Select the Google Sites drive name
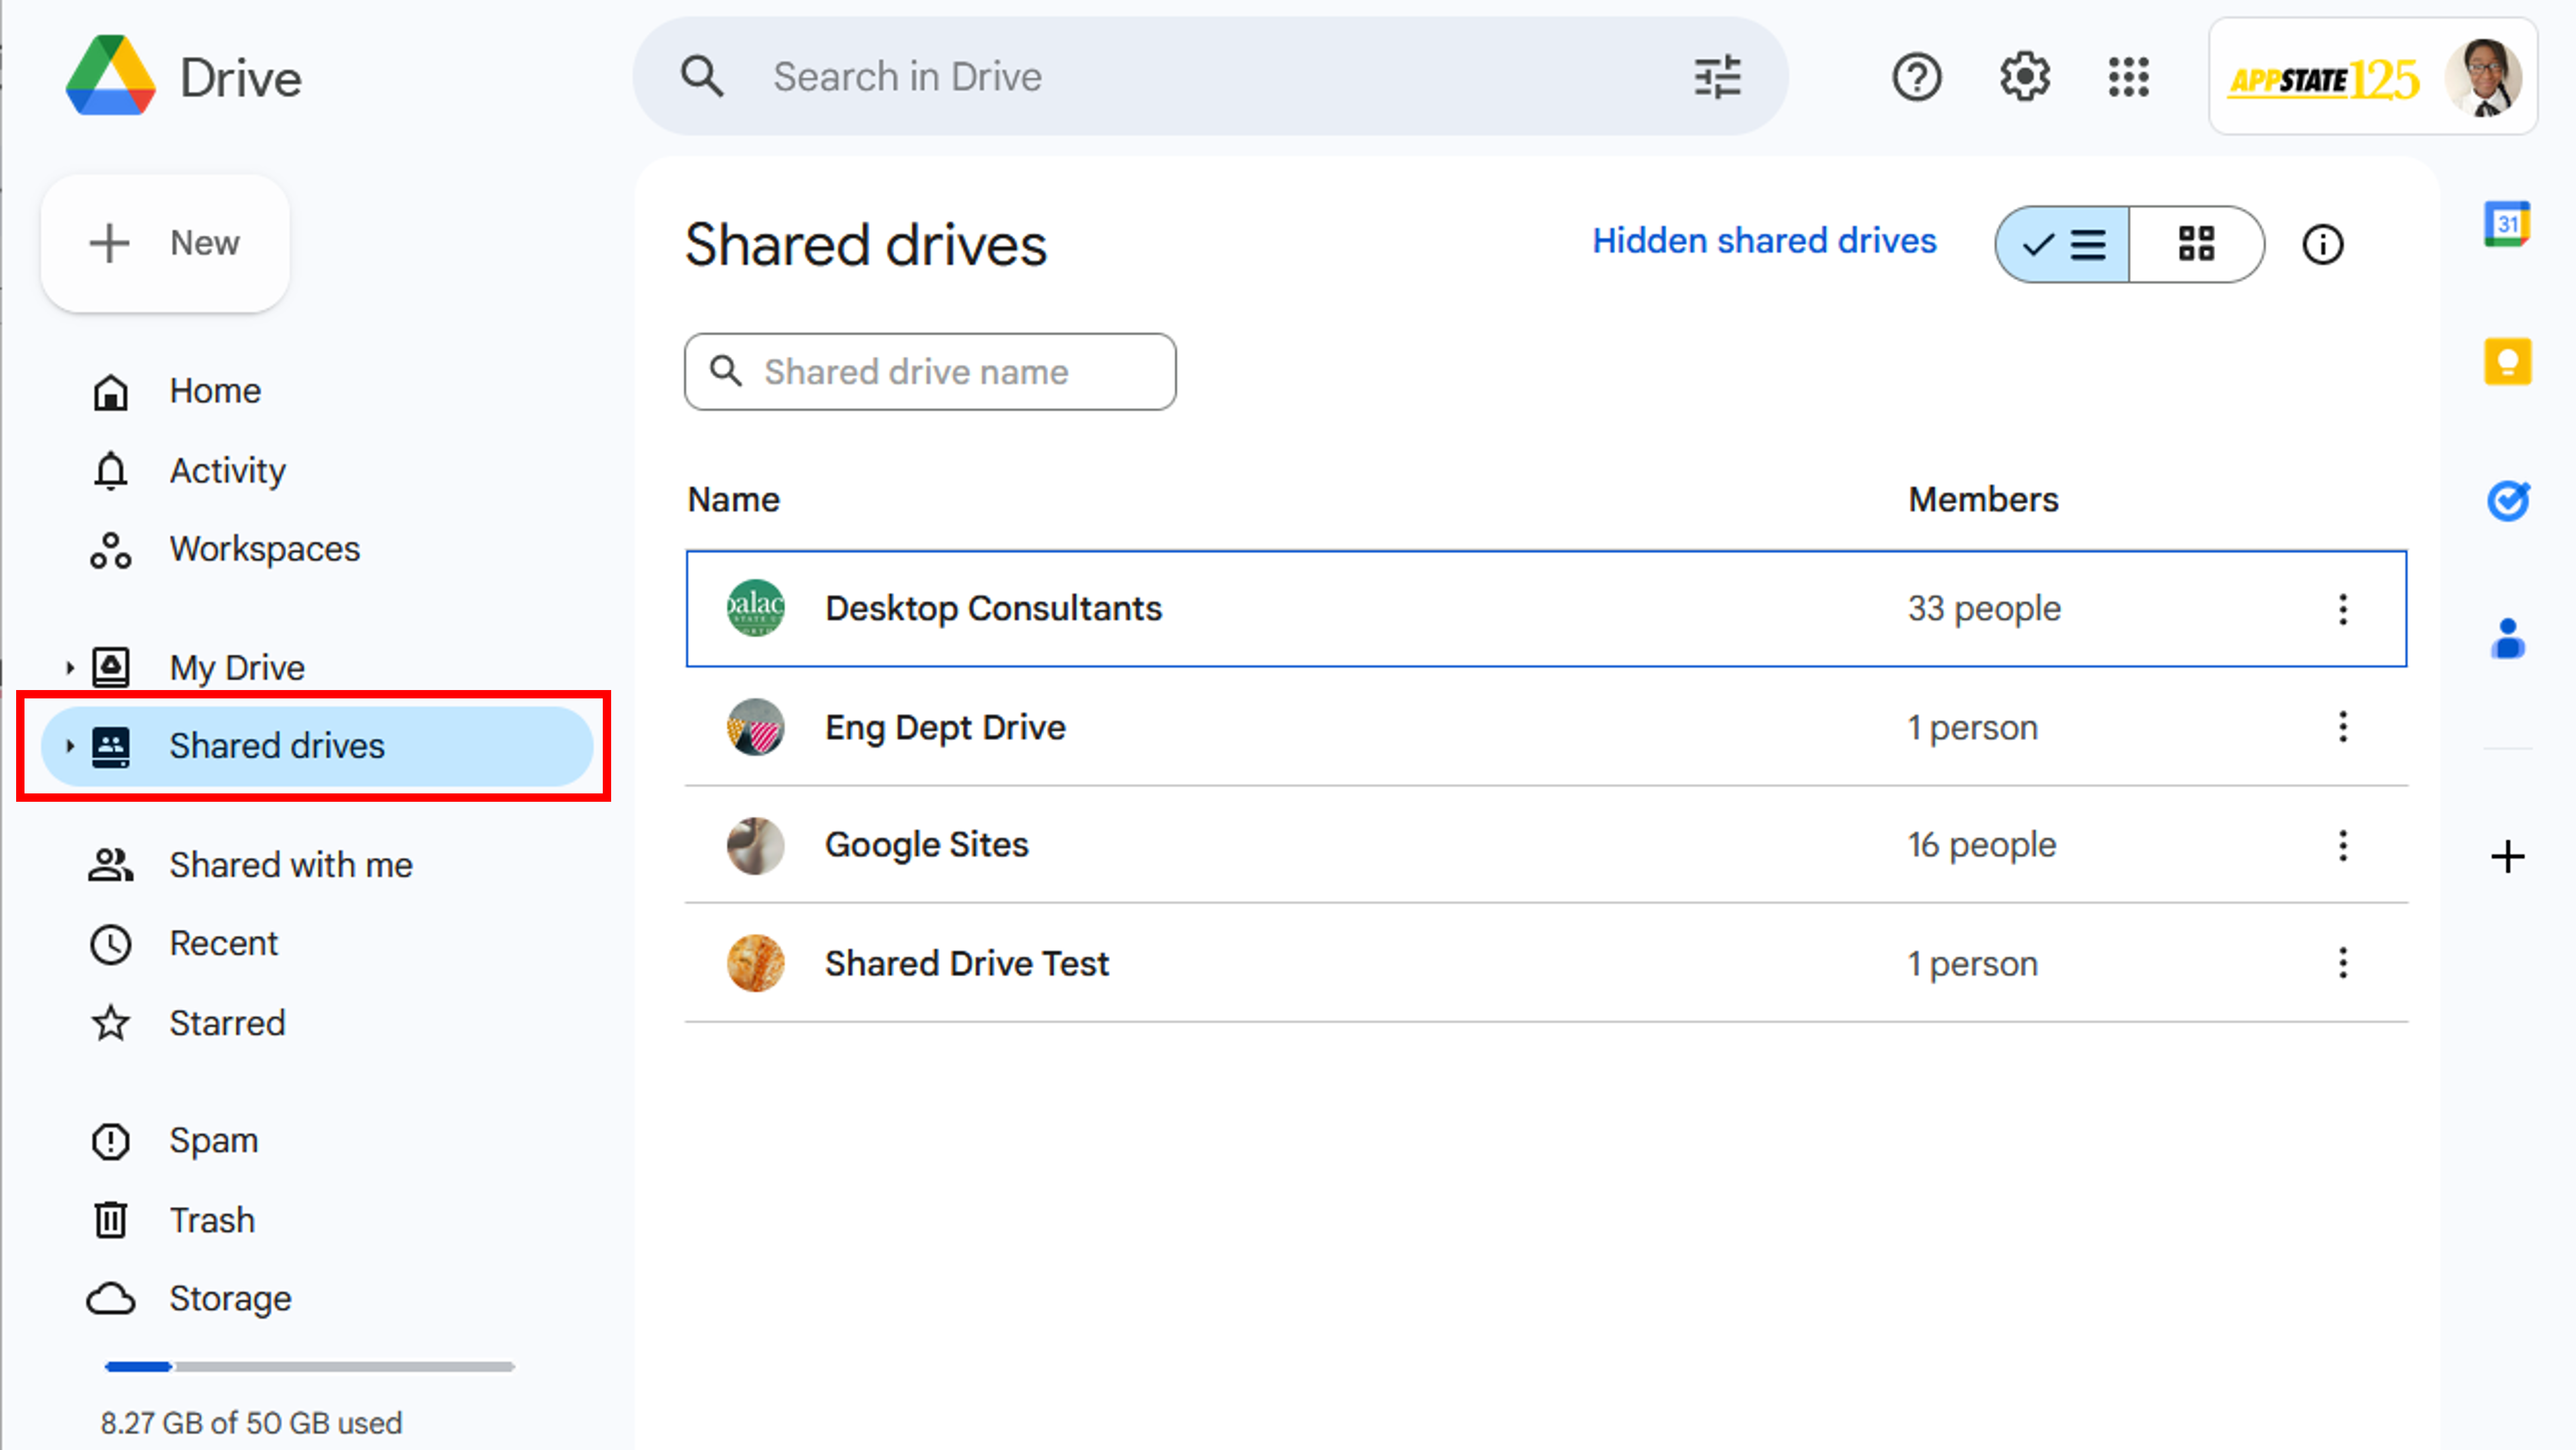Viewport: 2576px width, 1450px height. [x=926, y=845]
